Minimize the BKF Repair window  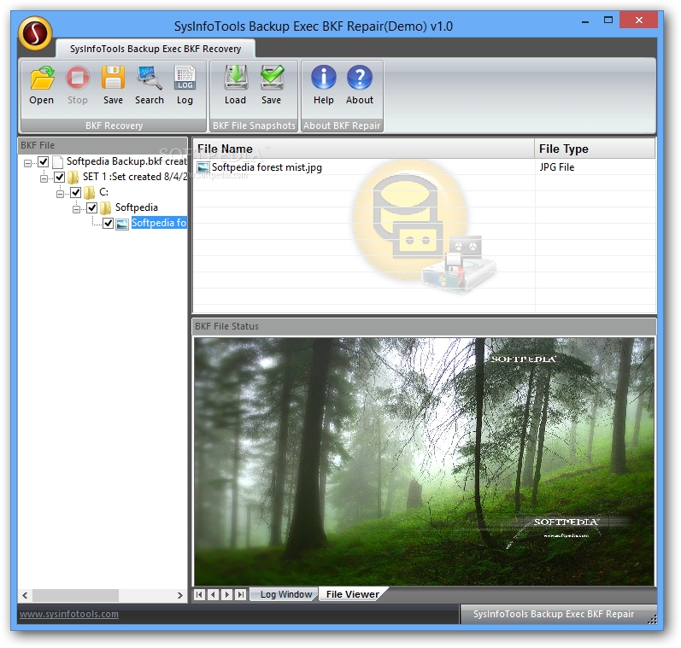click(585, 20)
